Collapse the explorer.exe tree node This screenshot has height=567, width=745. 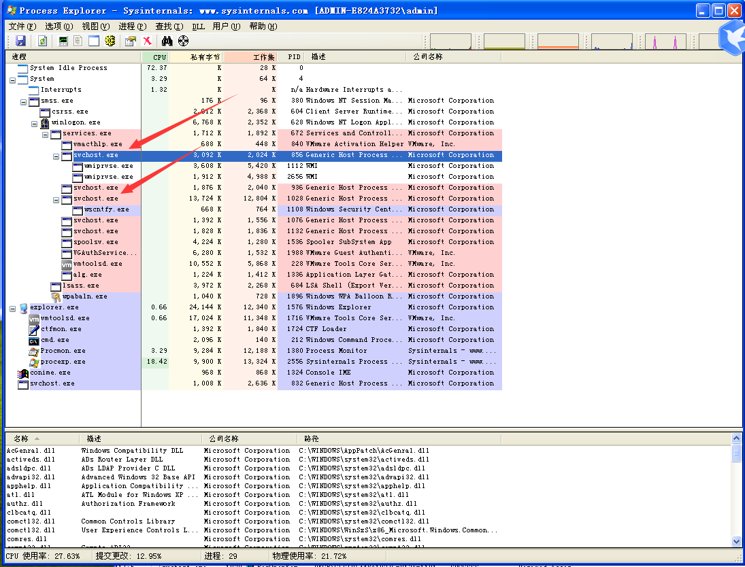point(12,309)
